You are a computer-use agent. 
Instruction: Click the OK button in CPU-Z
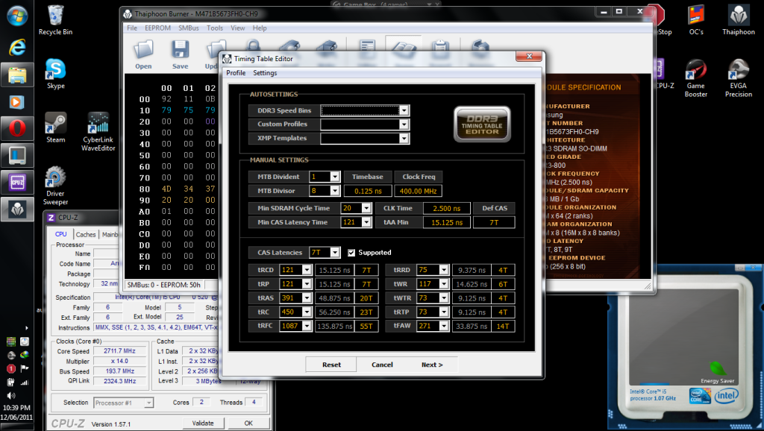pyautogui.click(x=248, y=424)
